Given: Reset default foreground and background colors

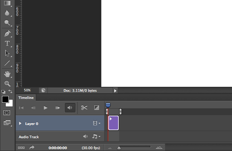Looking at the screenshot, I should coord(3,92).
